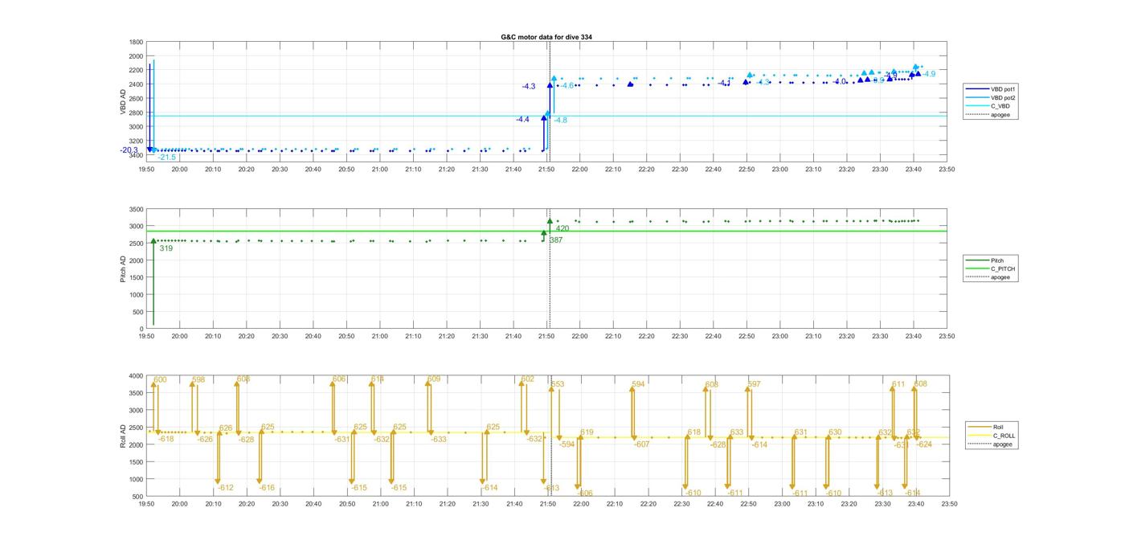
Task: Click the '618' roll data label
Action: (x=694, y=432)
